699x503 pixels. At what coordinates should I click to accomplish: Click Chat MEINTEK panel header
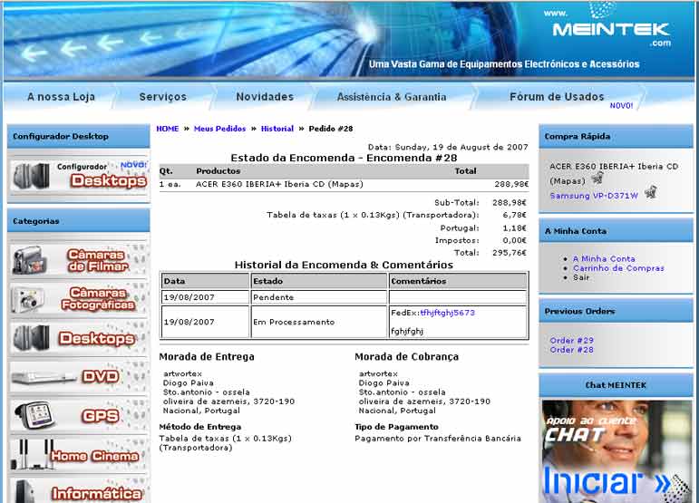tap(616, 385)
